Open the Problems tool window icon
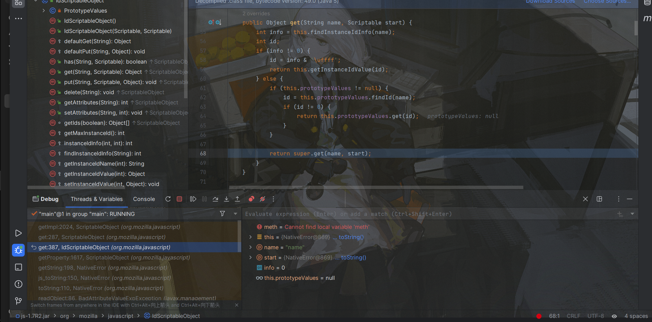The image size is (652, 322). point(19,284)
